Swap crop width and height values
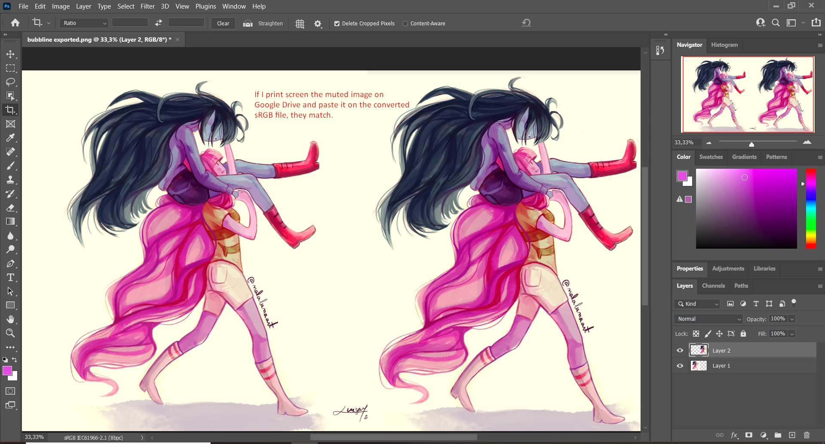The height and width of the screenshot is (444, 825). (x=159, y=23)
